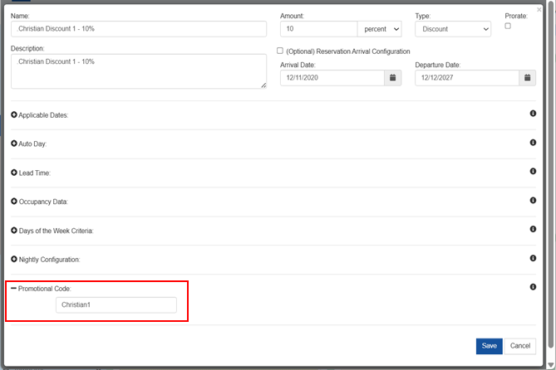556x370 pixels.
Task: Collapse the Promotional Code section
Action: coord(14,288)
